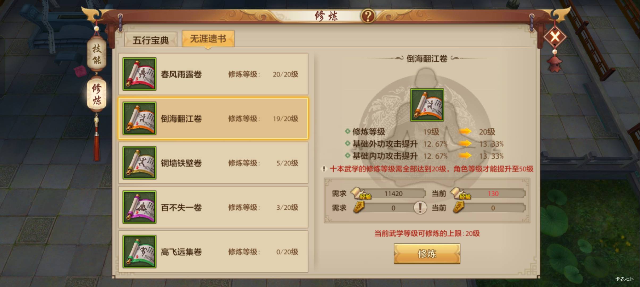
Task: Click the 倒海翻江卷 scroll icon in list
Action: [x=140, y=119]
